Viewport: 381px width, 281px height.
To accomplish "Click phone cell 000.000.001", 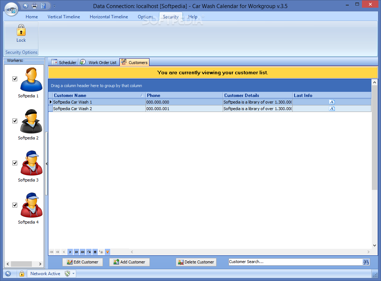I will [184, 108].
